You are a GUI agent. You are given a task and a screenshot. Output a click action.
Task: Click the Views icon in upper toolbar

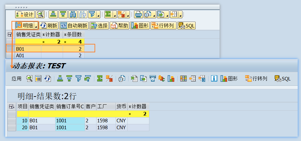pos(148,14)
